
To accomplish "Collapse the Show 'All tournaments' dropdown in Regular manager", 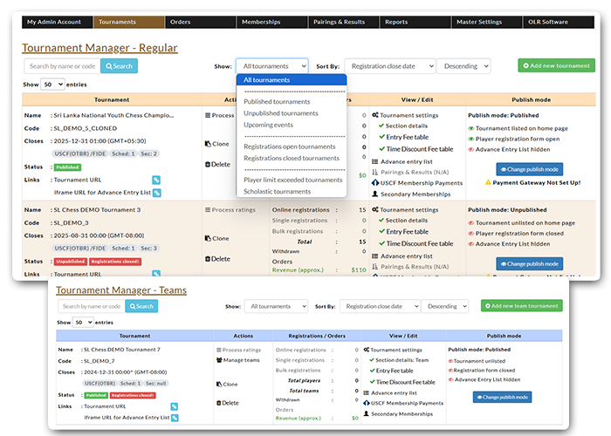I will click(271, 66).
